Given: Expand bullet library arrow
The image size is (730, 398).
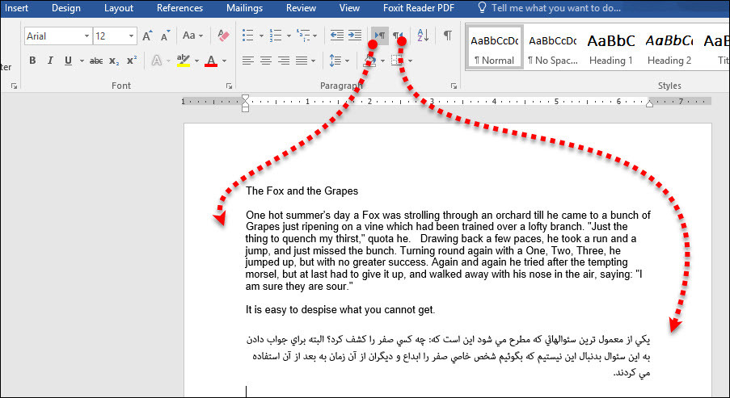Looking at the screenshot, I should 260,36.
